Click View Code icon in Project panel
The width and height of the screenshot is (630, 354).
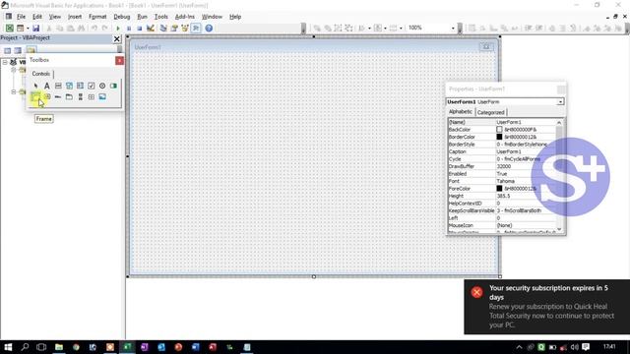(x=7, y=50)
